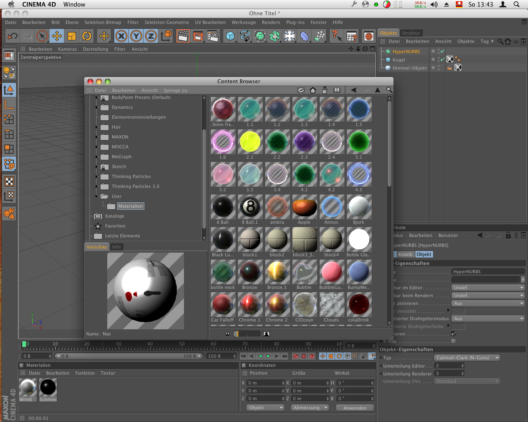The height and width of the screenshot is (422, 528).
Task: Add a spline object
Action: click(245, 36)
